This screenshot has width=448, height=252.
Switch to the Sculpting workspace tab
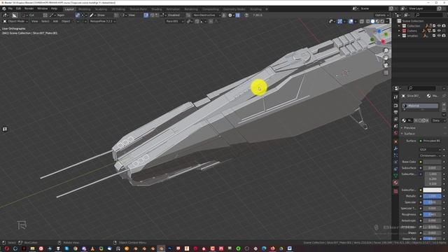[x=101, y=9]
